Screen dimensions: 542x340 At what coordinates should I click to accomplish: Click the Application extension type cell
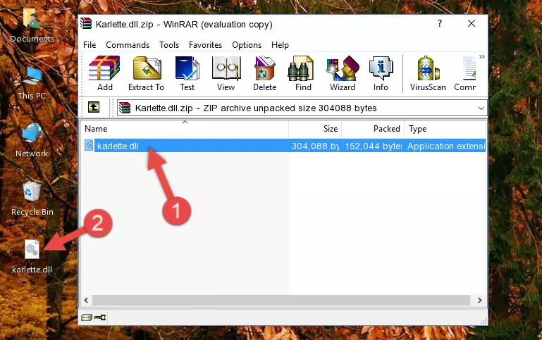click(x=446, y=146)
